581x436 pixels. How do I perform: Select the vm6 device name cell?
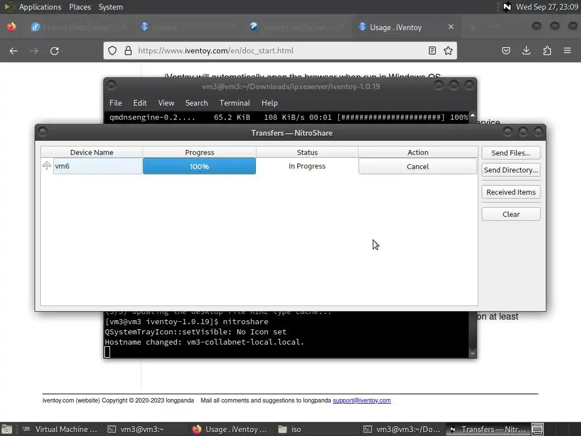[98, 166]
